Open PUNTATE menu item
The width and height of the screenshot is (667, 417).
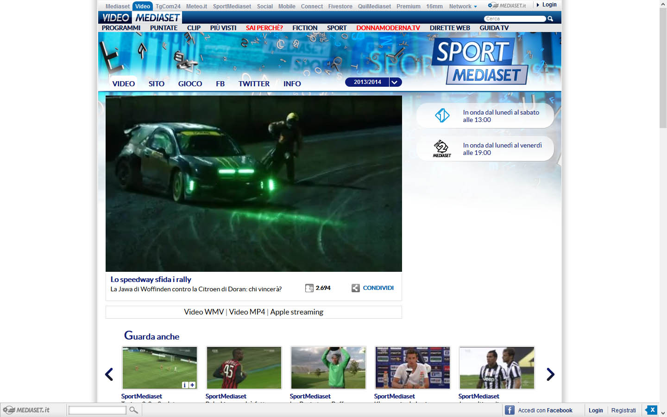(x=164, y=28)
